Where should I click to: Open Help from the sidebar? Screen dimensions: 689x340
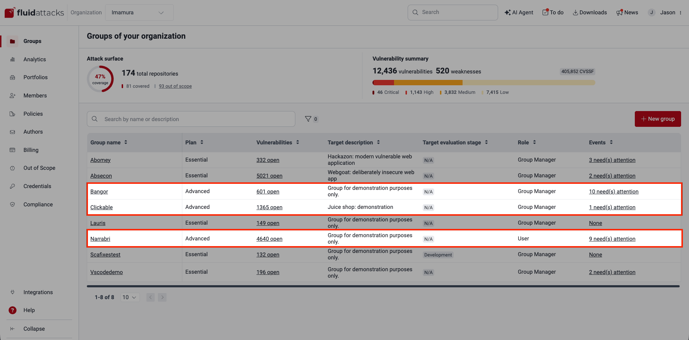pyautogui.click(x=28, y=310)
